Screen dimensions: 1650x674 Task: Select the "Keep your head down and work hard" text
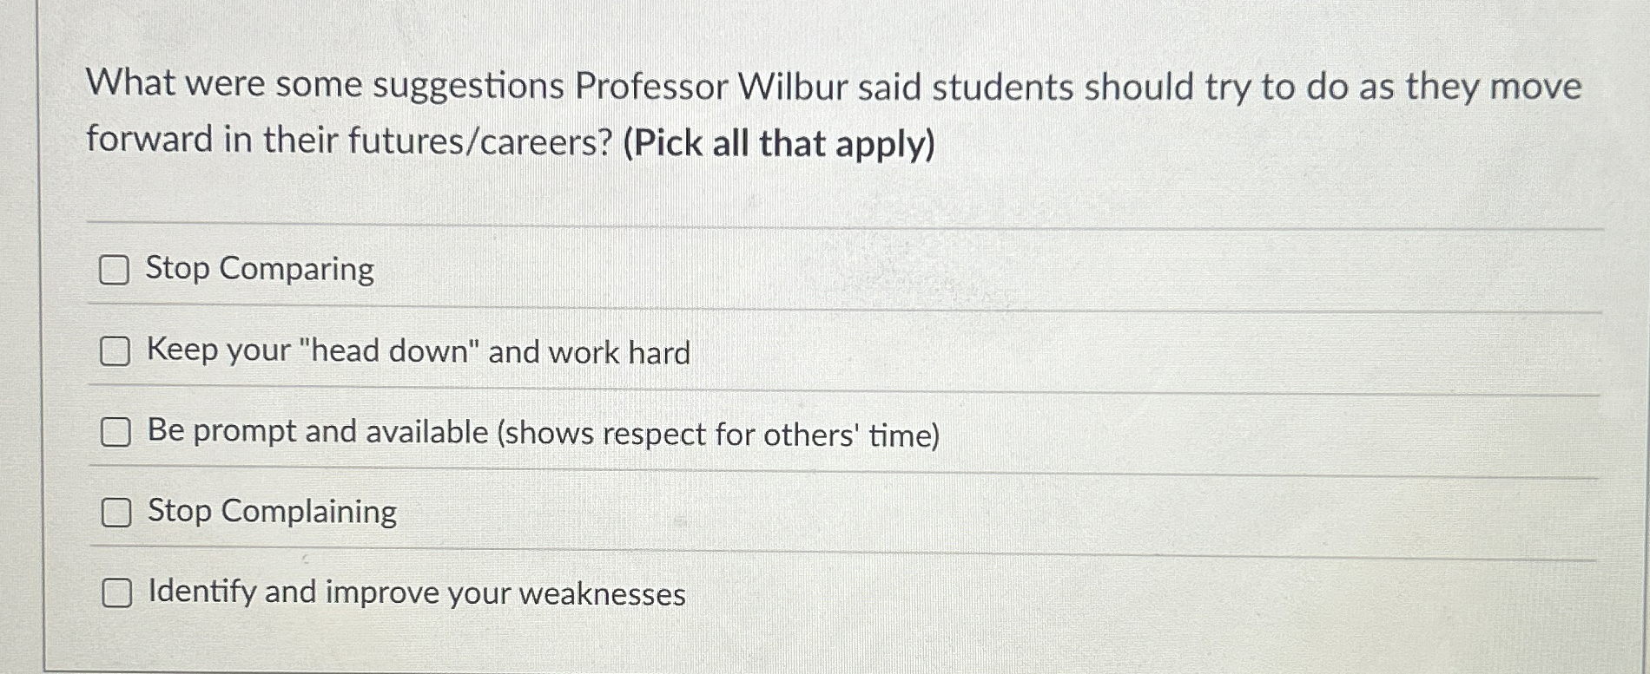click(x=418, y=350)
